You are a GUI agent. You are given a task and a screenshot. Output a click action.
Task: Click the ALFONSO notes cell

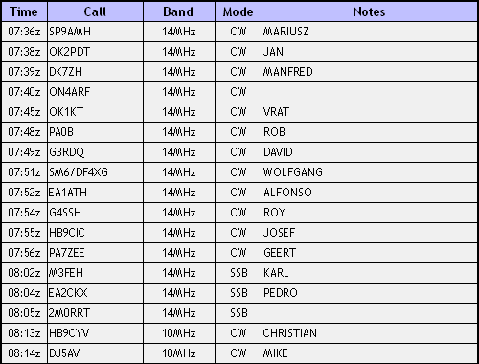(370, 193)
